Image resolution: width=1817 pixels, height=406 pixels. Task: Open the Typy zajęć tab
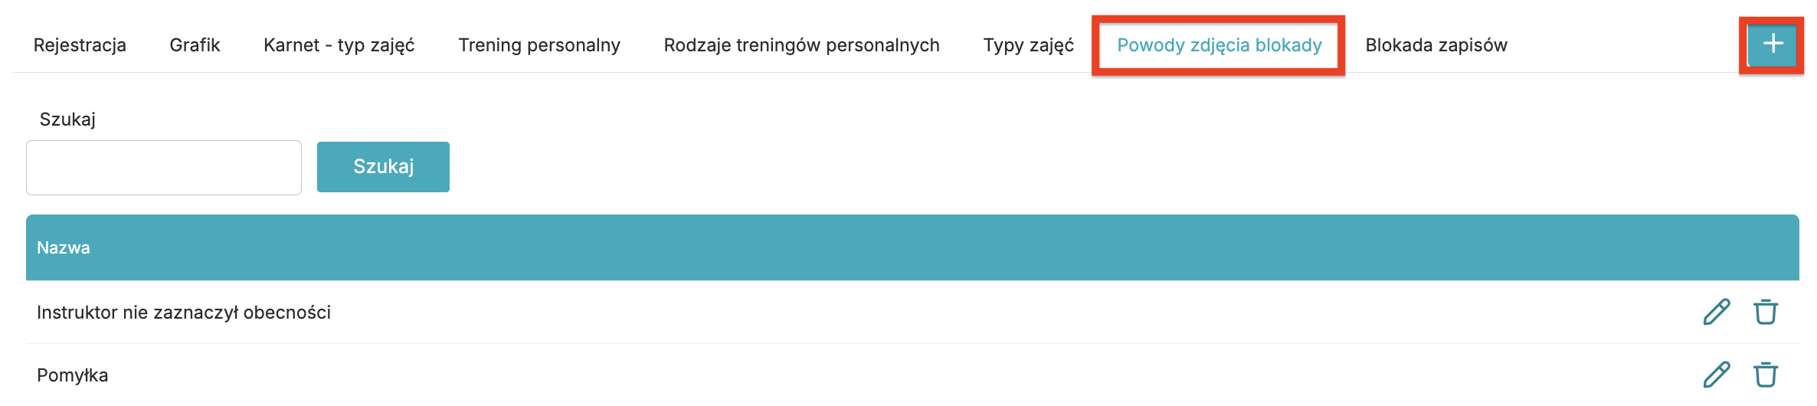coord(1028,45)
